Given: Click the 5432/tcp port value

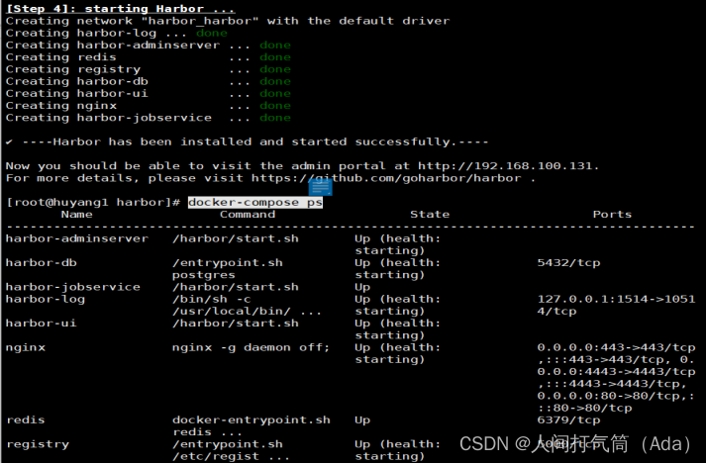Looking at the screenshot, I should click(x=568, y=263).
